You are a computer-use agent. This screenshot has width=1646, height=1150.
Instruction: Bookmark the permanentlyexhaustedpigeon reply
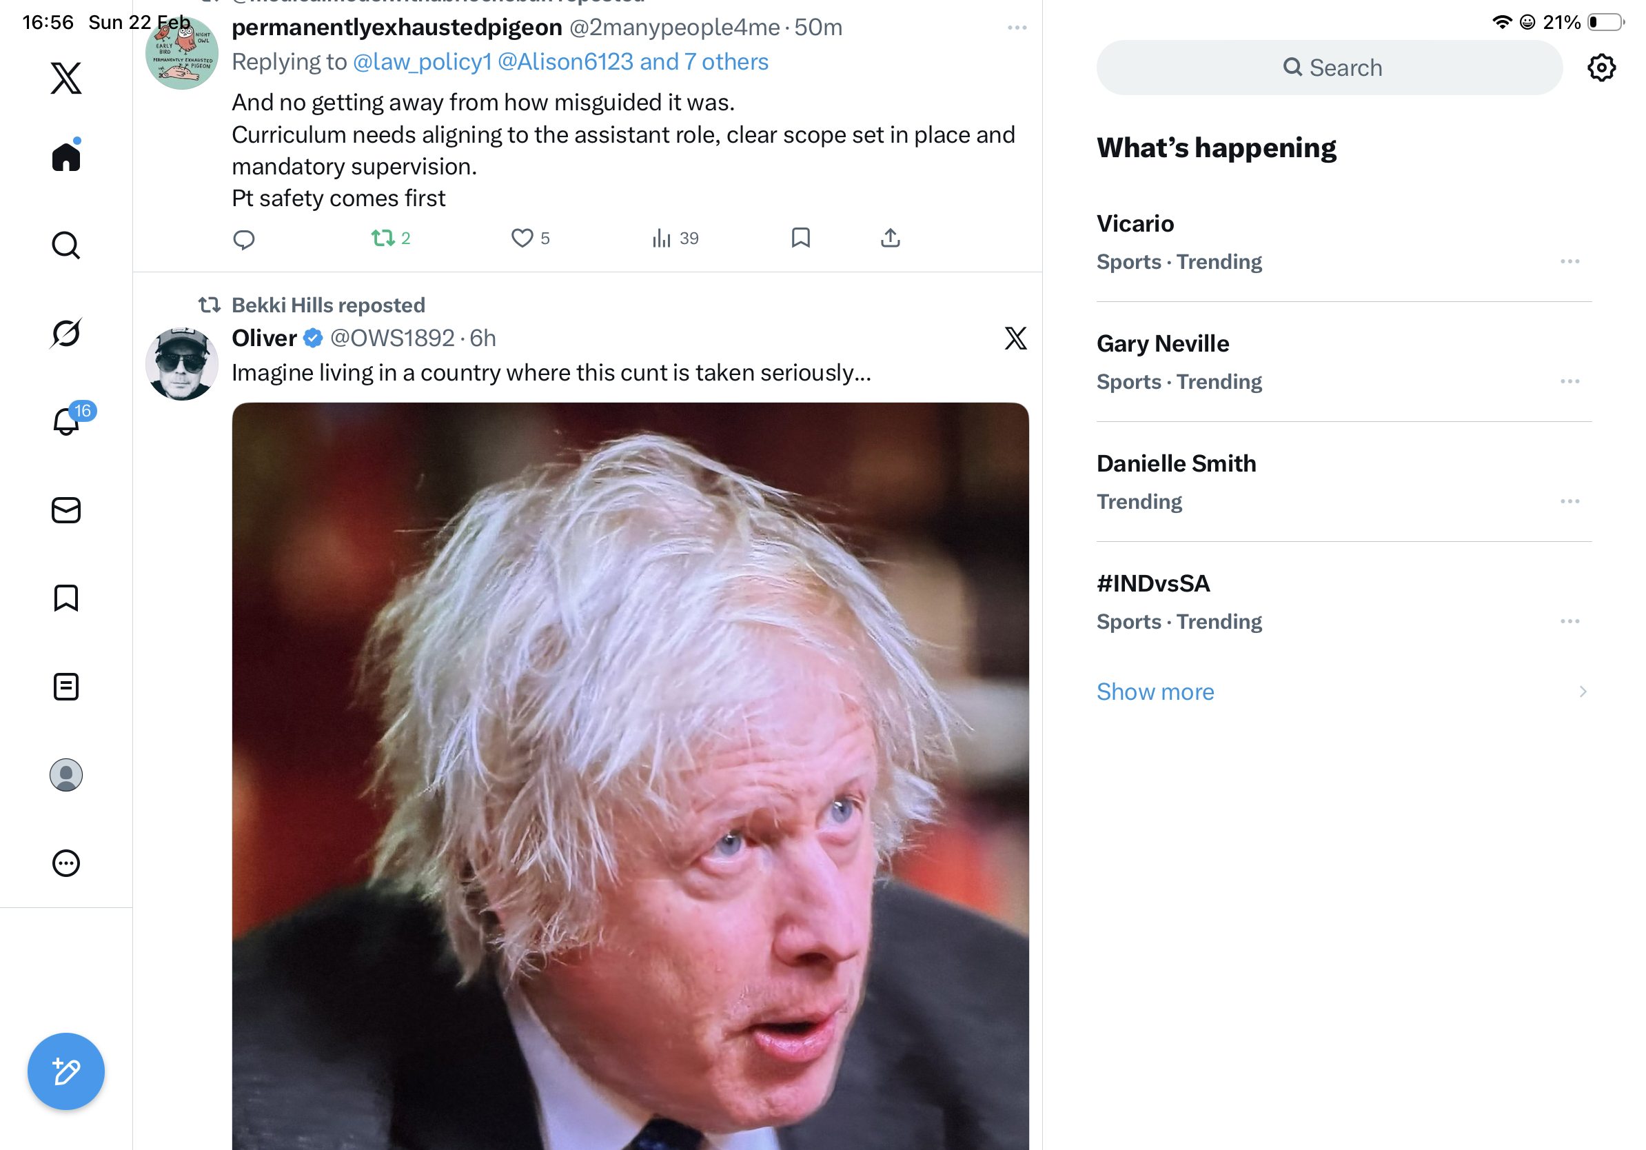(x=800, y=238)
